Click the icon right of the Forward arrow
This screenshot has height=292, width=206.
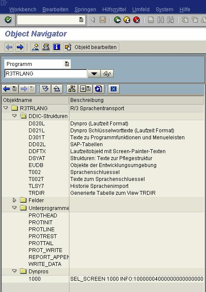point(35,47)
